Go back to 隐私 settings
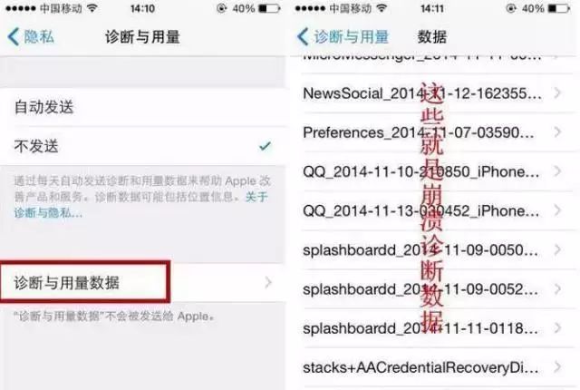This screenshot has width=580, height=390. [31, 37]
